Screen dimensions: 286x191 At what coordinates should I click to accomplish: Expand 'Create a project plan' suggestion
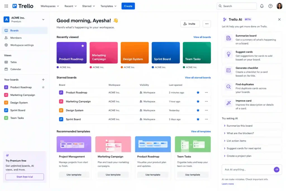(252, 156)
